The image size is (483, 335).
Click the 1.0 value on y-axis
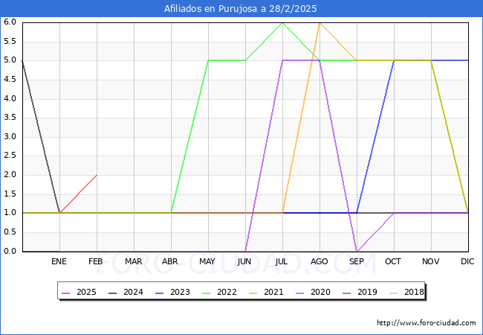tap(10, 213)
